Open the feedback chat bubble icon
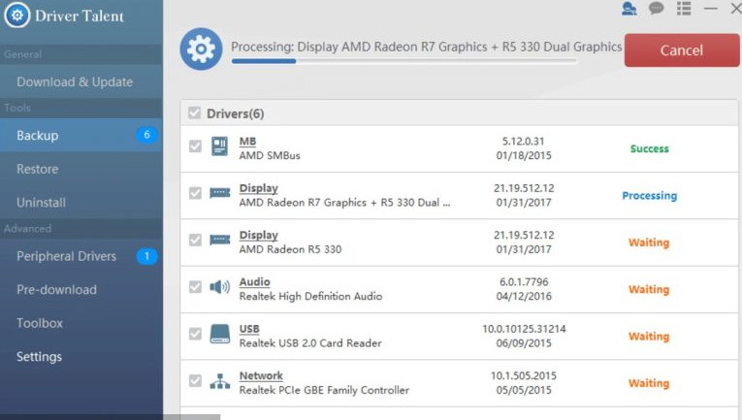The image size is (742, 420). [657, 9]
